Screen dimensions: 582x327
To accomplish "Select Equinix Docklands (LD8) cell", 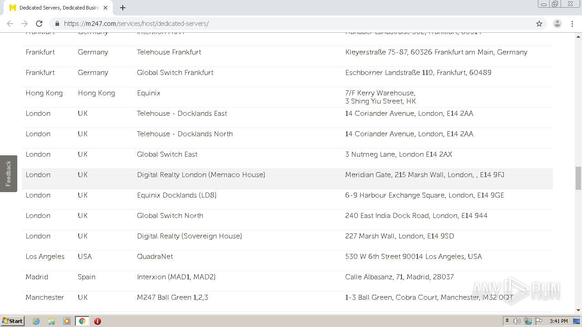I will pos(177,195).
